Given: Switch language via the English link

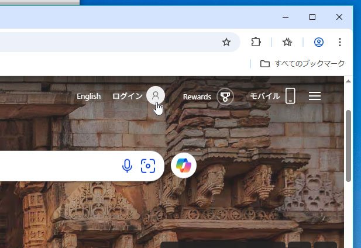Looking at the screenshot, I should (x=88, y=96).
